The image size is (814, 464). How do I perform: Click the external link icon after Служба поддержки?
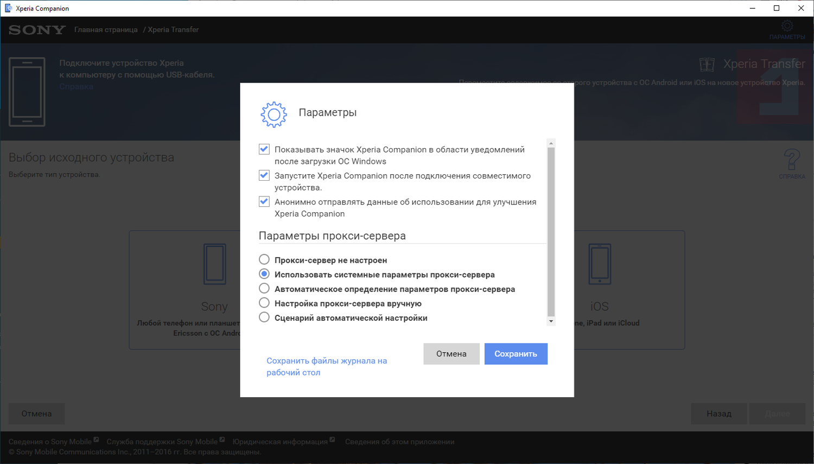click(x=222, y=440)
